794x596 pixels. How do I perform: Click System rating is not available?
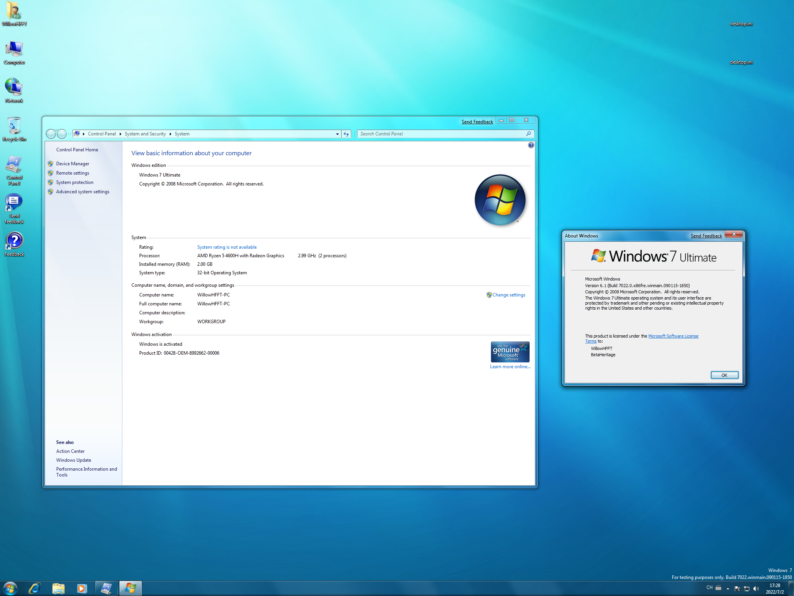[227, 247]
